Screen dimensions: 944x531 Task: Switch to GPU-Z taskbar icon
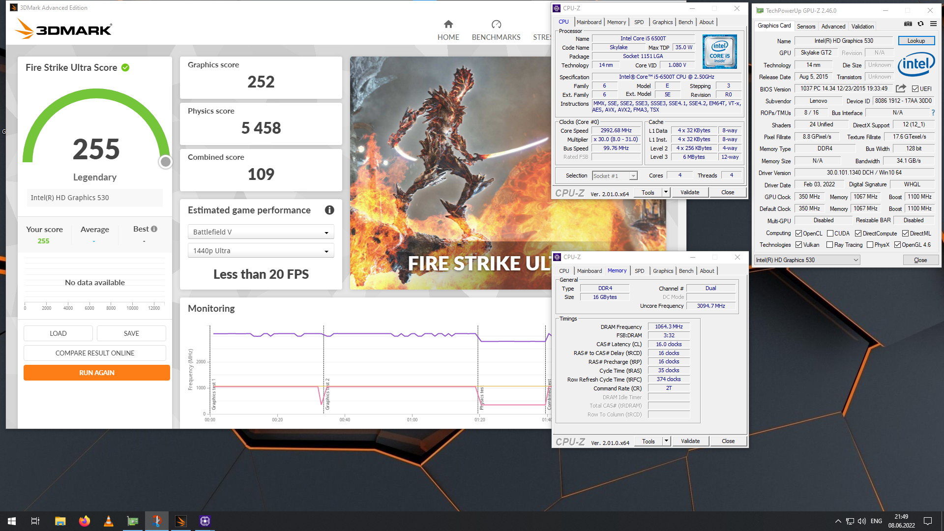pos(133,521)
